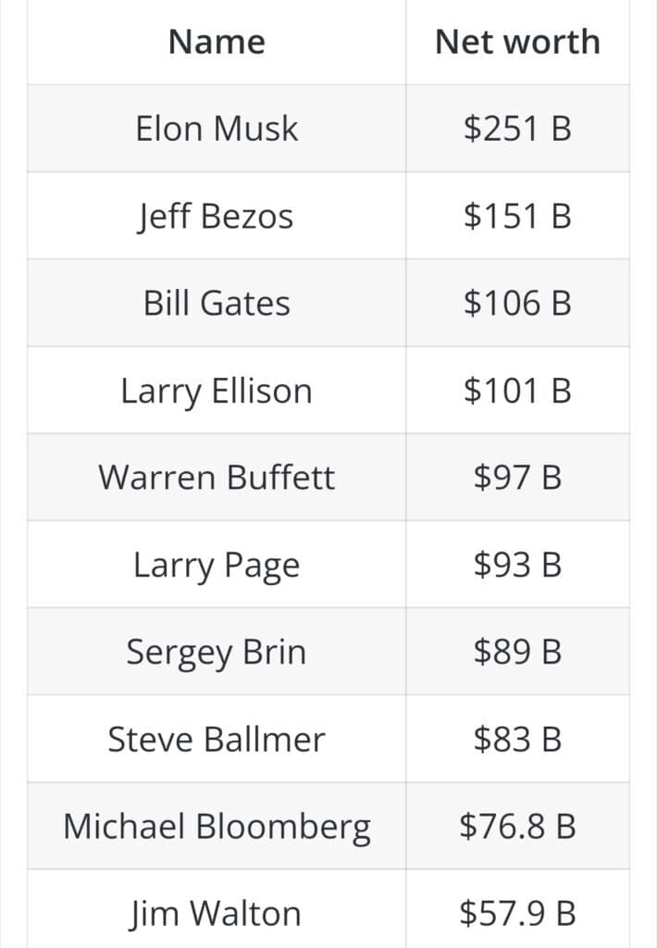Select the $251 B net worth cell
The height and width of the screenshot is (948, 657).
[x=517, y=129]
